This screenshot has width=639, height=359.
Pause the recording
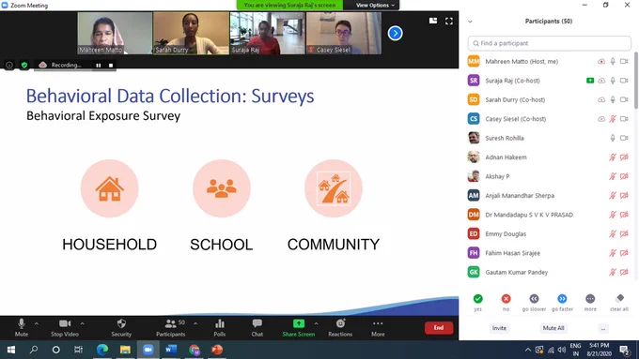(x=99, y=65)
